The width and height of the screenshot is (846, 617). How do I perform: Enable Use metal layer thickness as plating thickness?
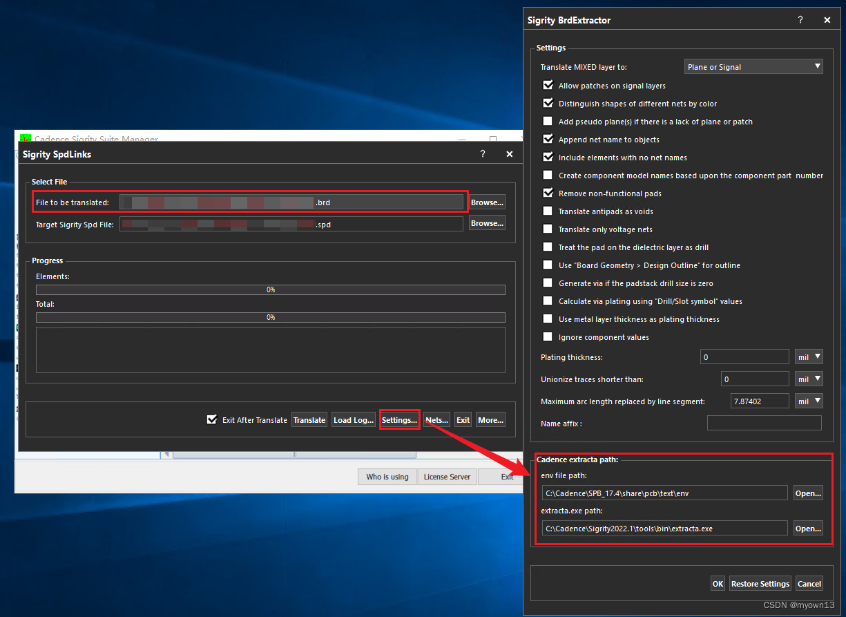[548, 319]
